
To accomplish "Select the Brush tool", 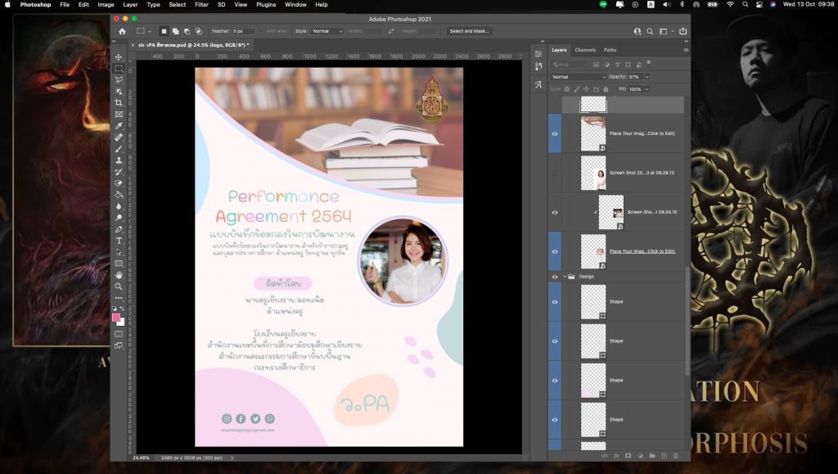I will (x=119, y=148).
